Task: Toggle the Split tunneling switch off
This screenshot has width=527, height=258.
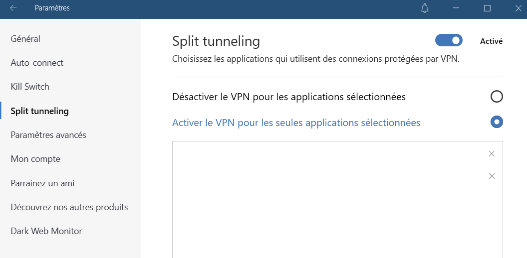Action: 449,41
